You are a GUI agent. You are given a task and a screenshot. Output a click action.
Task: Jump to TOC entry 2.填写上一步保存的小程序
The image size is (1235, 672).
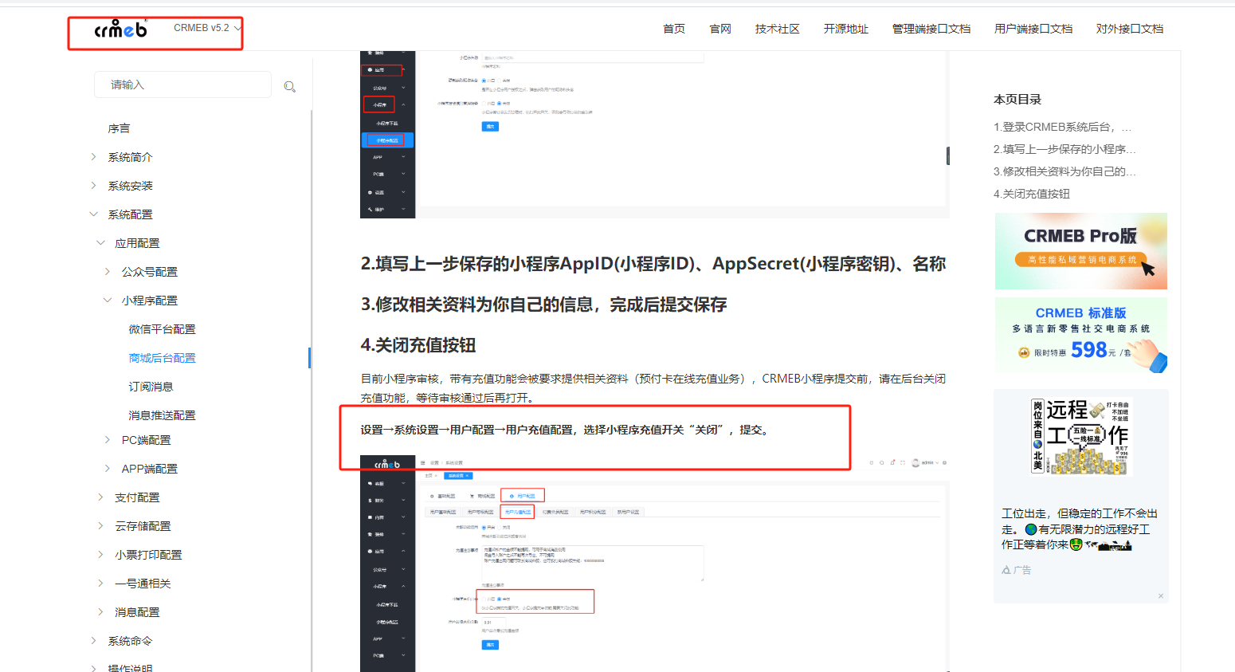(1064, 149)
